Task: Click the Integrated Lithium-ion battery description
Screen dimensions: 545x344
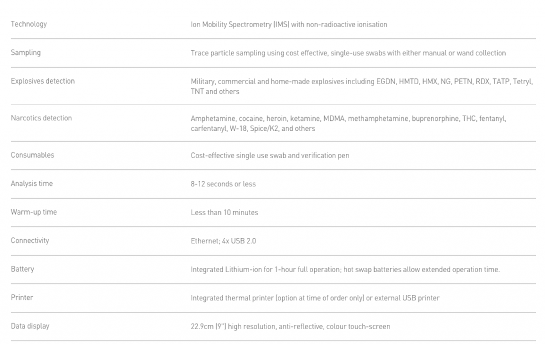Action: (345, 269)
